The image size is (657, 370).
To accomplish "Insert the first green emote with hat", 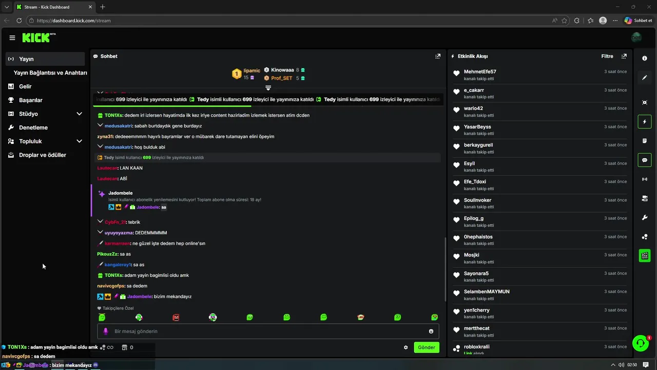I will pos(102,317).
